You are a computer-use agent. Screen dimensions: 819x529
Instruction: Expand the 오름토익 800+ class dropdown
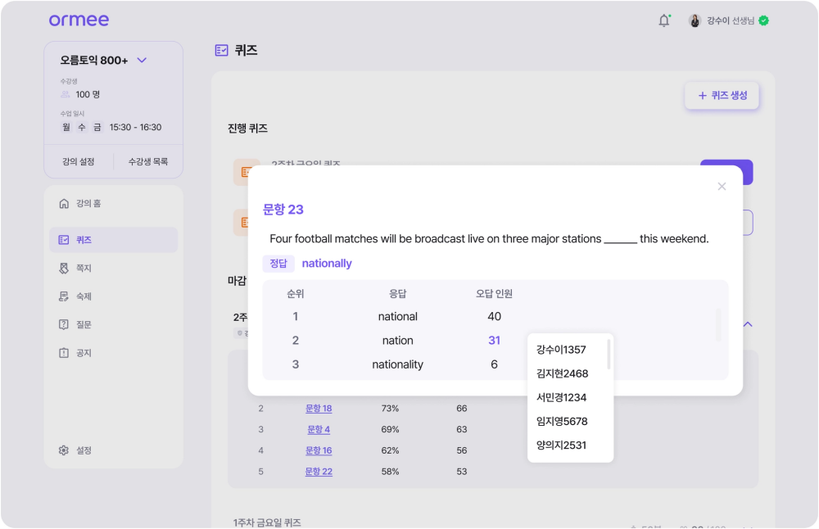141,60
